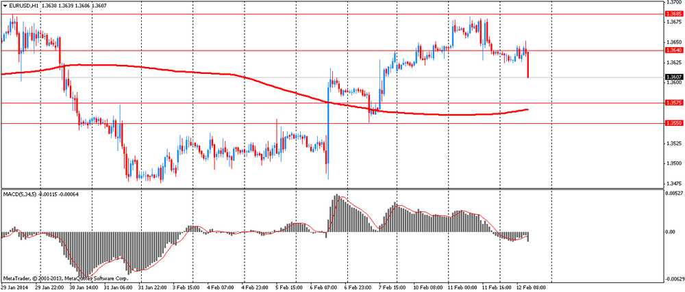This screenshot has height=292, width=685.
Task: Click the 1.3475 price axis value
Action: pyautogui.click(x=673, y=183)
